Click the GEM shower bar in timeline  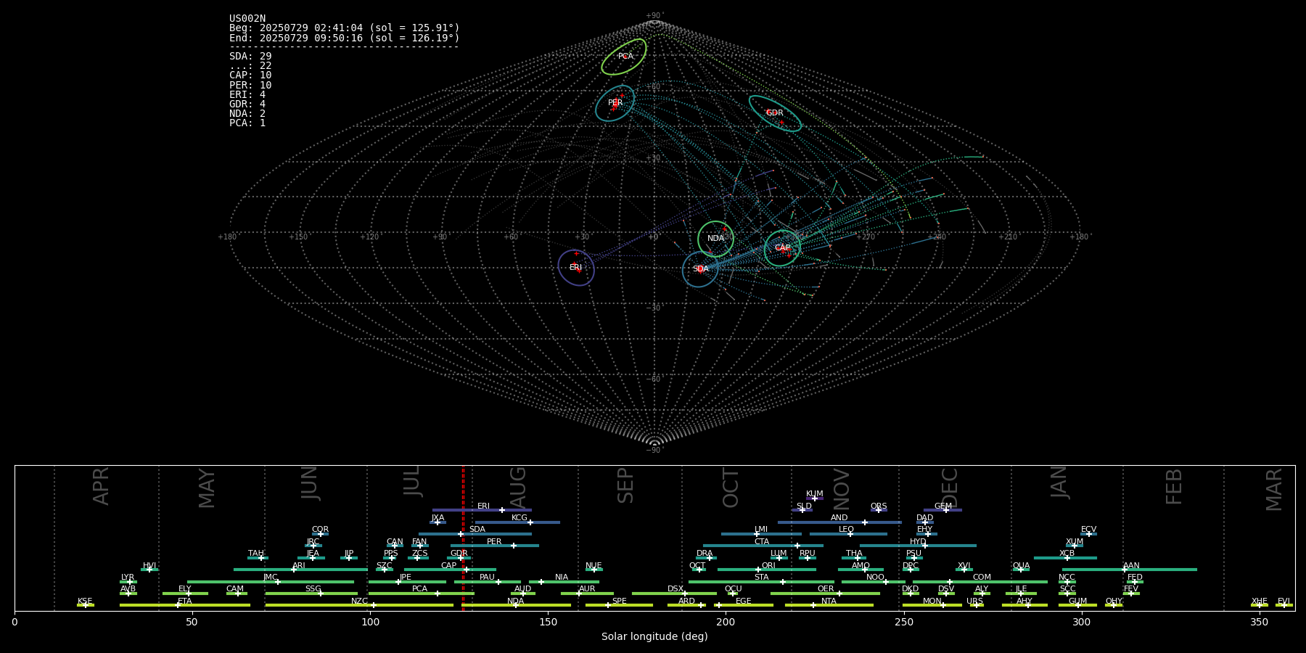click(x=942, y=510)
